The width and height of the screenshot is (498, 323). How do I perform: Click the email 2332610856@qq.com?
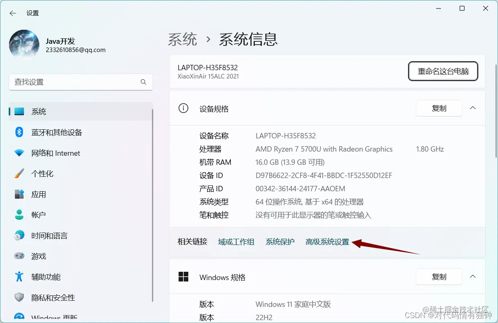(76, 50)
